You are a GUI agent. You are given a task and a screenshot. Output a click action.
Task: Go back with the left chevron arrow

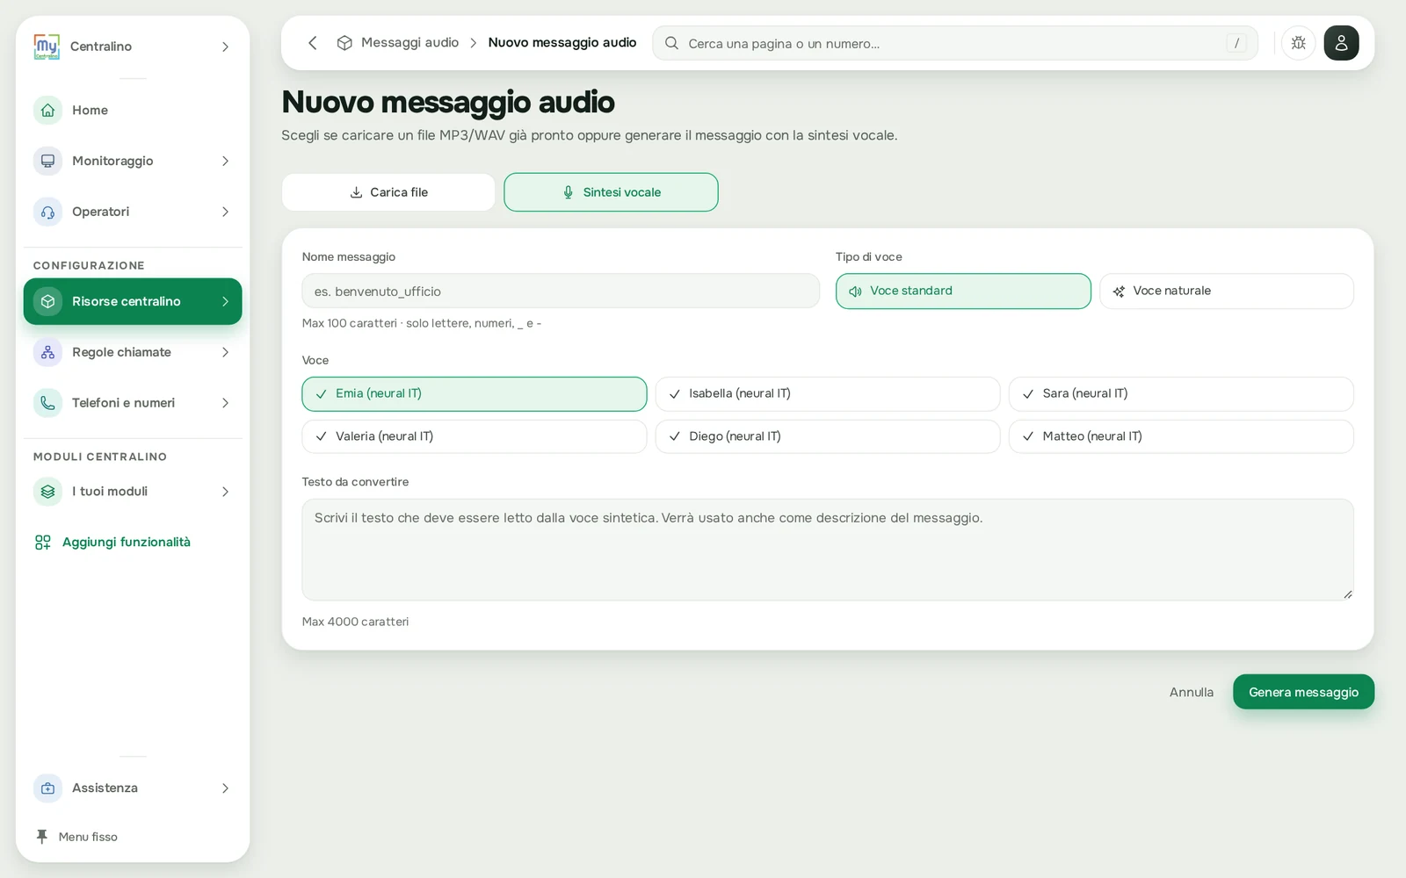(312, 43)
